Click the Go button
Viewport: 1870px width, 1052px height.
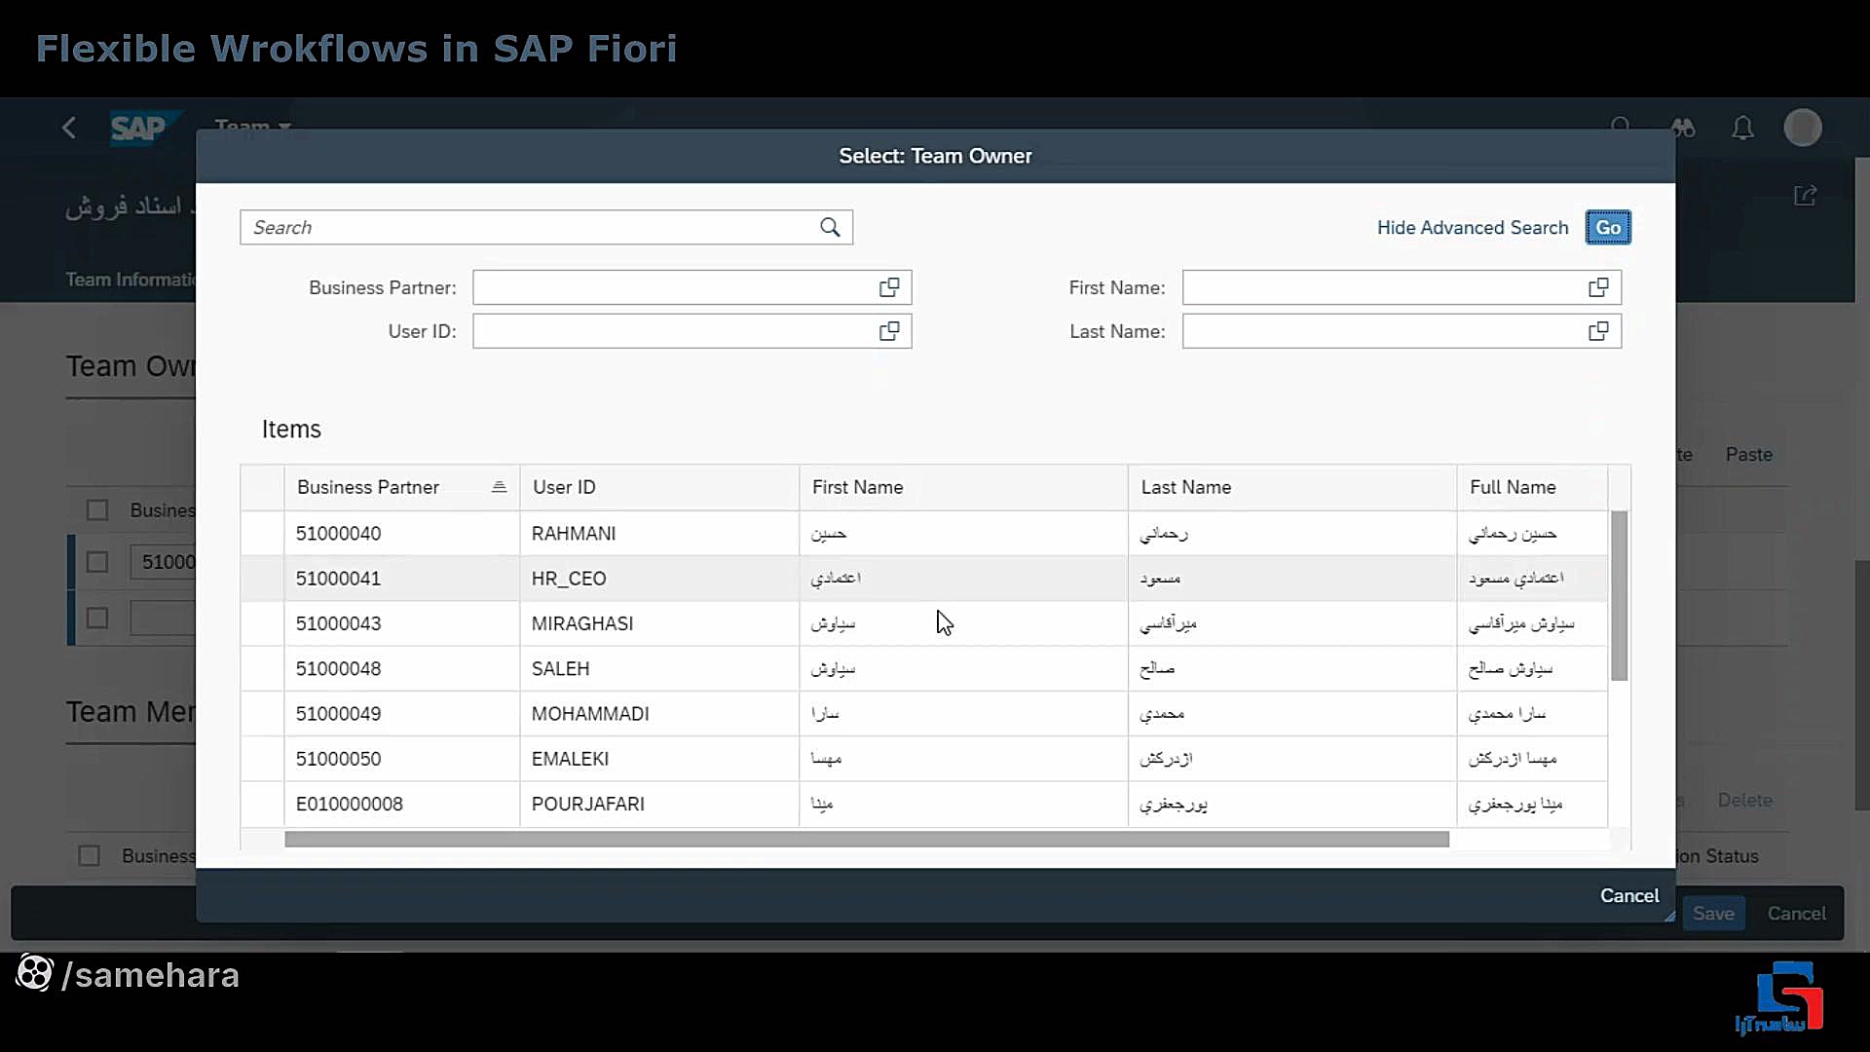(1608, 228)
